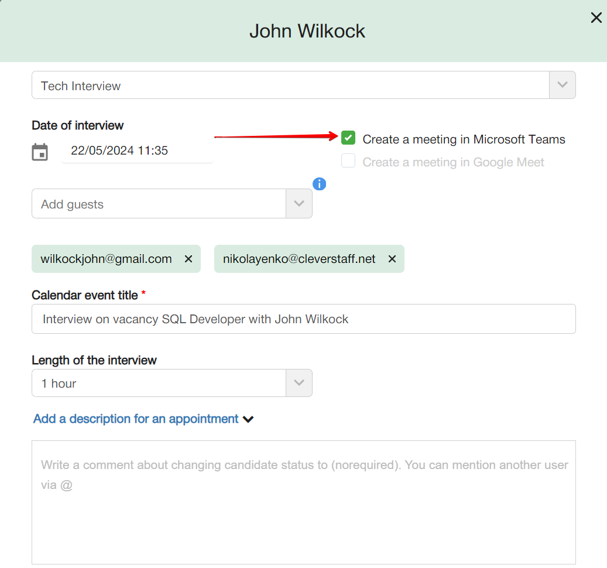The height and width of the screenshot is (568, 607).
Task: Select the wilkockjohn@gmail.com guest chip
Action: point(106,259)
